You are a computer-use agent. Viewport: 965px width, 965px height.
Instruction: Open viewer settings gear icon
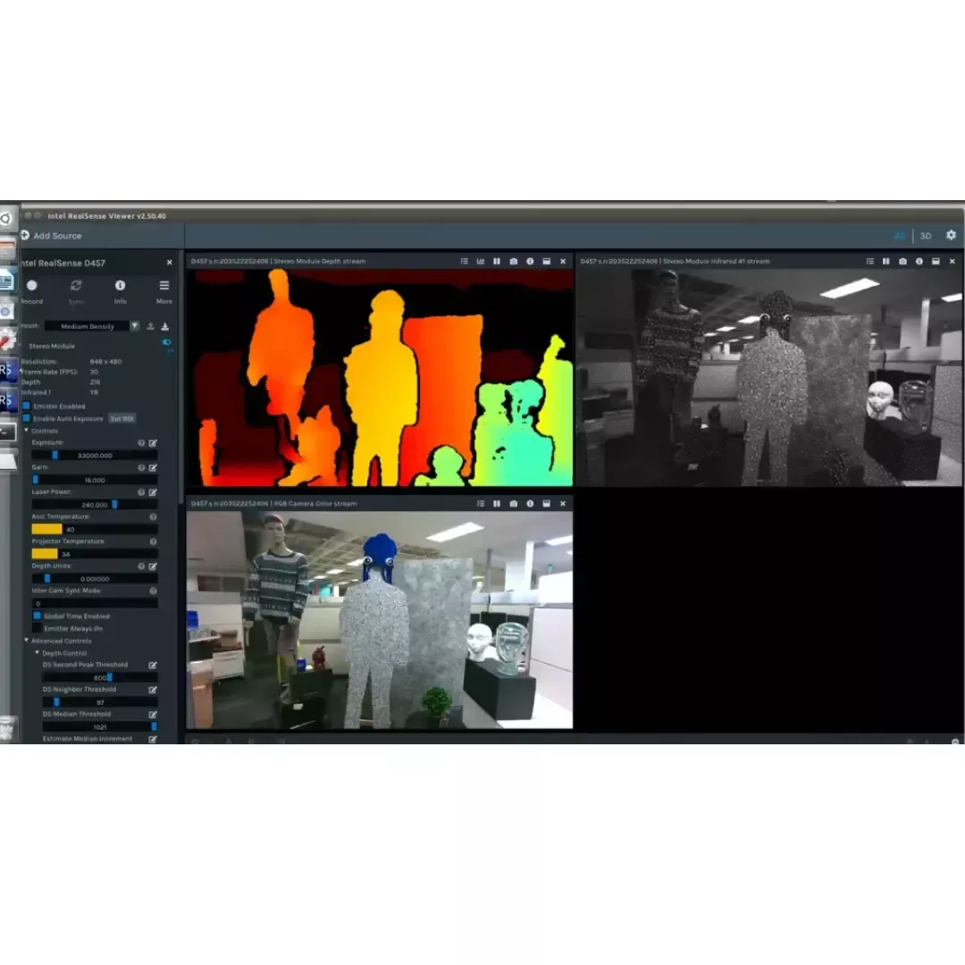click(951, 235)
